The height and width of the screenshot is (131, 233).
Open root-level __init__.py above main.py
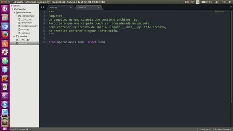24,40
